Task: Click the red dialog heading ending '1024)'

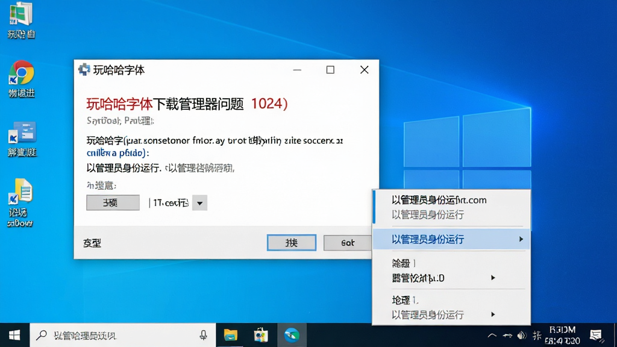Action: [x=187, y=104]
